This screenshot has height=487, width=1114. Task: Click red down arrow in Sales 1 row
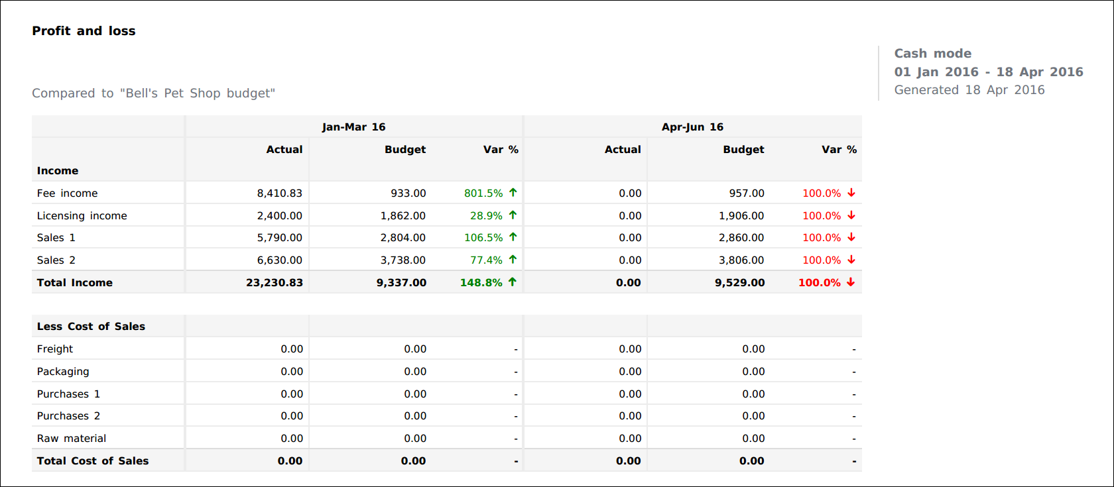(851, 237)
